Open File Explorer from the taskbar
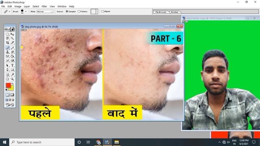 point(117,142)
